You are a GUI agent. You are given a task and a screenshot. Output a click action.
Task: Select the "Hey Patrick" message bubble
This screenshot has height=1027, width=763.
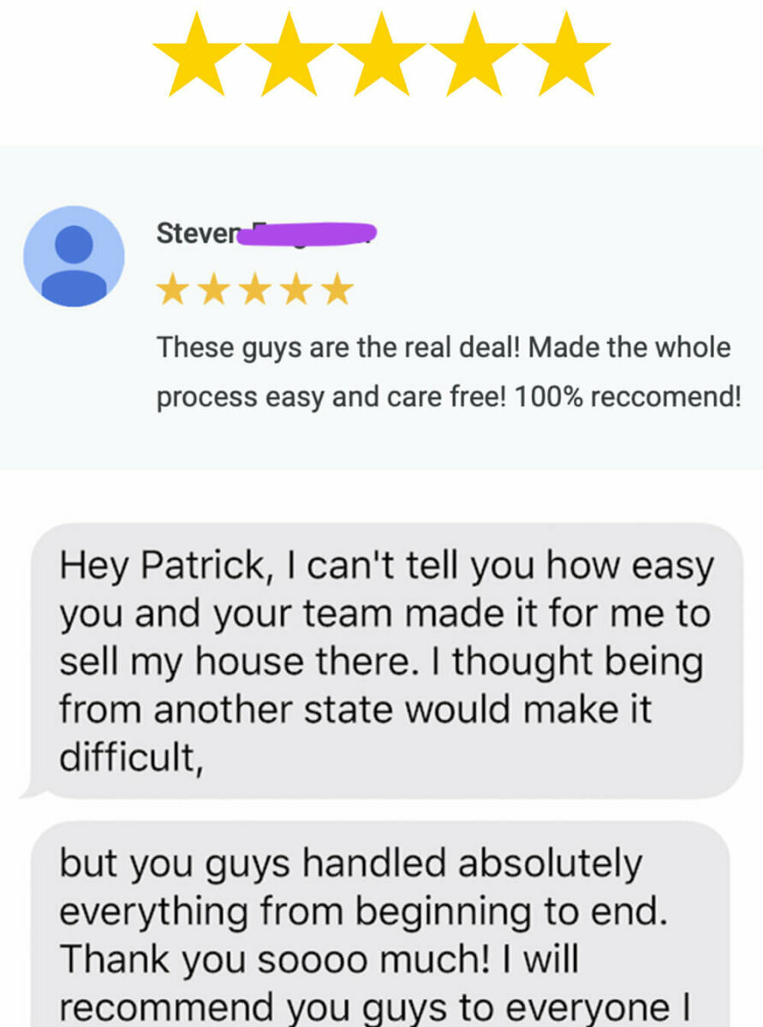pos(386,661)
